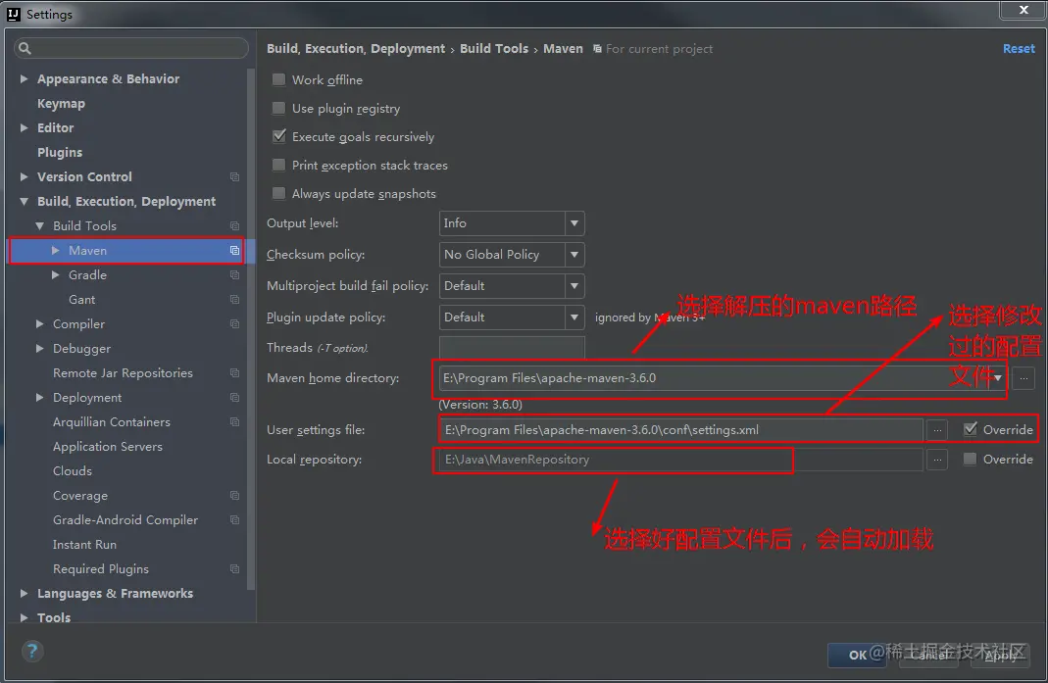Expand the Tools section
1048x683 pixels.
(x=25, y=618)
